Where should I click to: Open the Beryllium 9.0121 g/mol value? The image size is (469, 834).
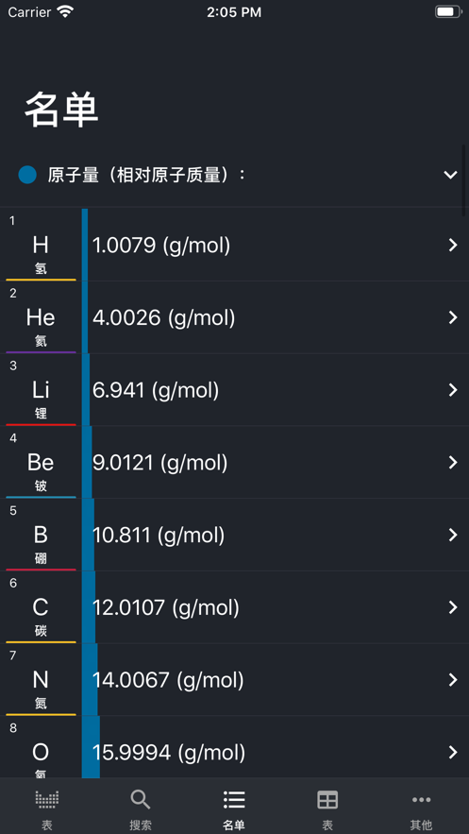click(x=159, y=463)
